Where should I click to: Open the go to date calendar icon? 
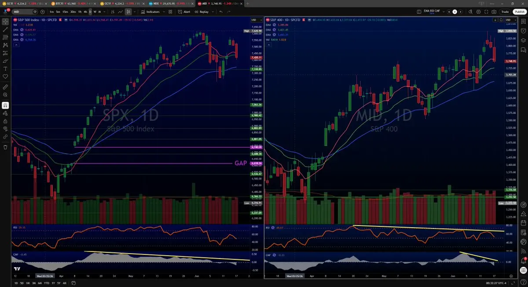[x=73, y=283]
